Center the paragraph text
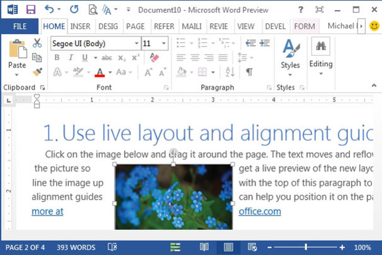The width and height of the screenshot is (382, 255). coord(195,57)
